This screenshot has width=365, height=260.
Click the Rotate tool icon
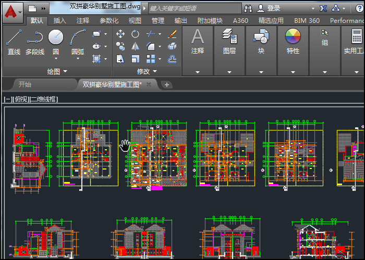coord(136,34)
